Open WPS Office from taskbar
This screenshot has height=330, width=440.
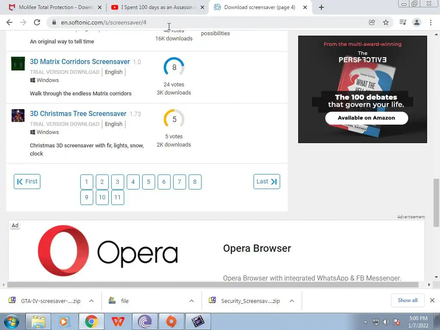click(118, 321)
